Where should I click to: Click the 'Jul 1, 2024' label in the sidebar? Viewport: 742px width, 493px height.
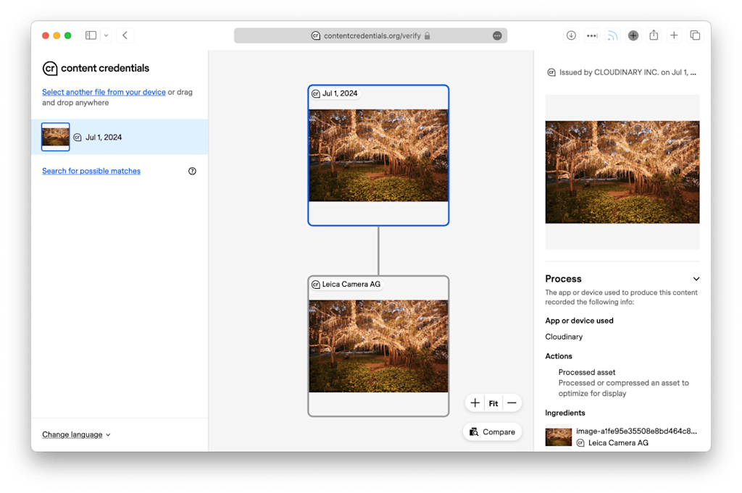(x=104, y=137)
